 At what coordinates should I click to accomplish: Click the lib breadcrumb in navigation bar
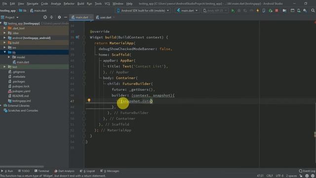tap(23, 11)
